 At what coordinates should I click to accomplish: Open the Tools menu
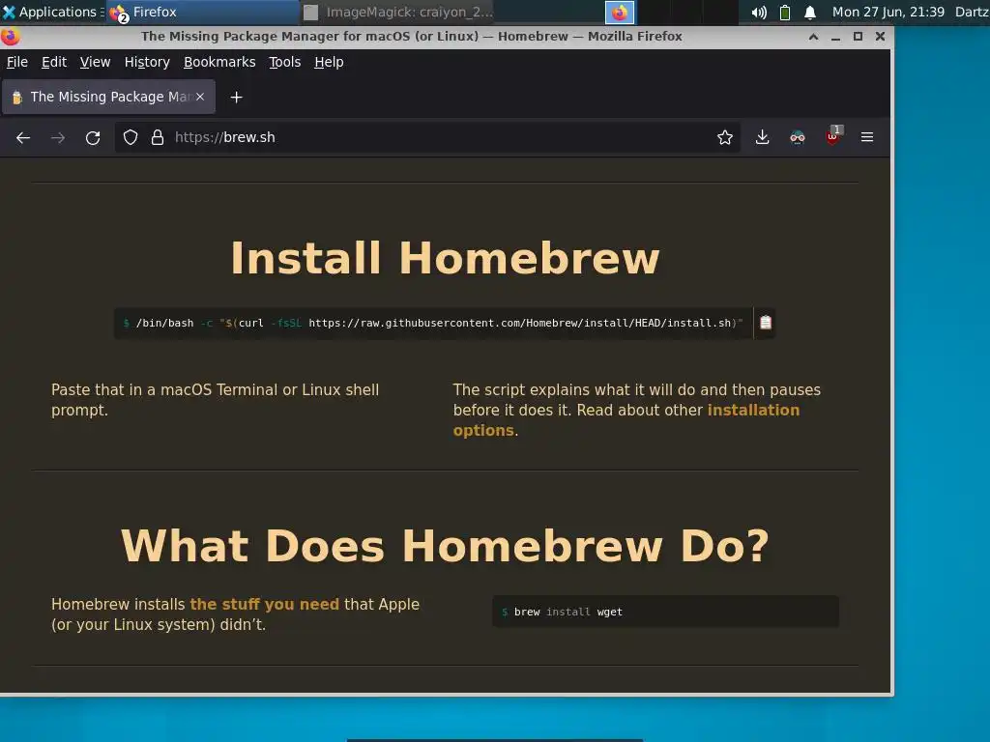(x=285, y=62)
